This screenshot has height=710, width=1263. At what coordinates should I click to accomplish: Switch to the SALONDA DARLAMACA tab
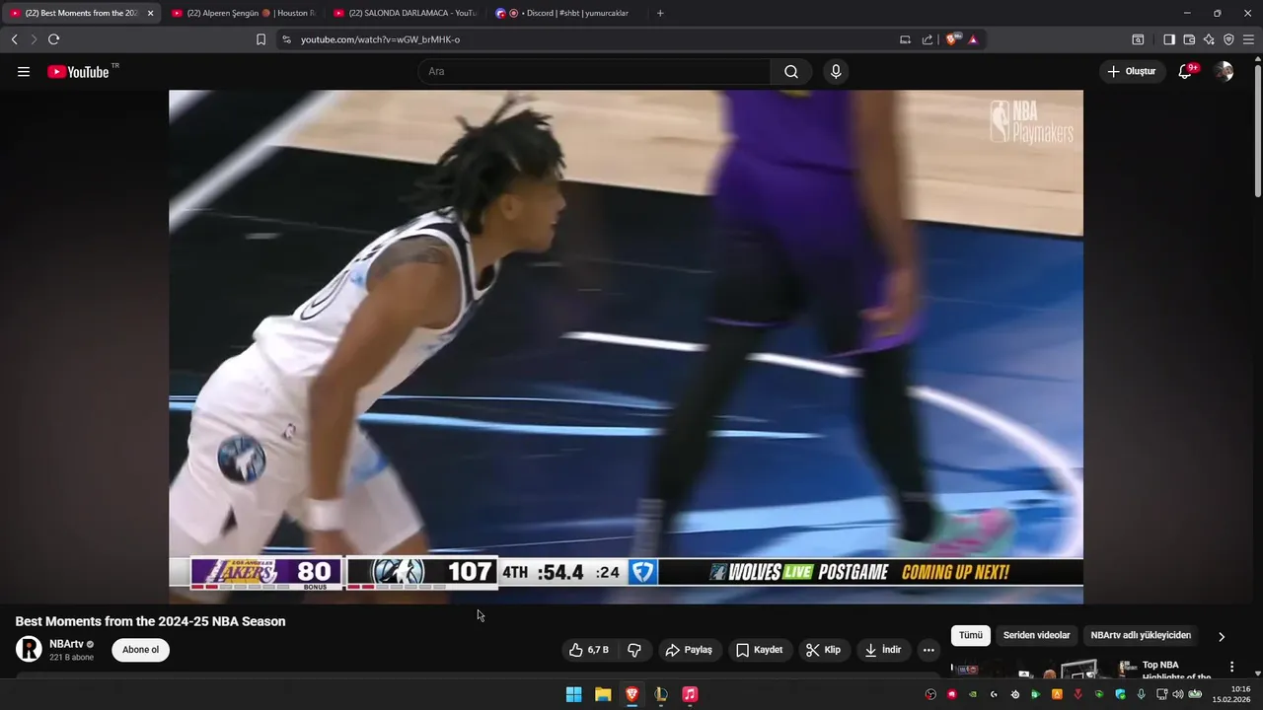[405, 13]
